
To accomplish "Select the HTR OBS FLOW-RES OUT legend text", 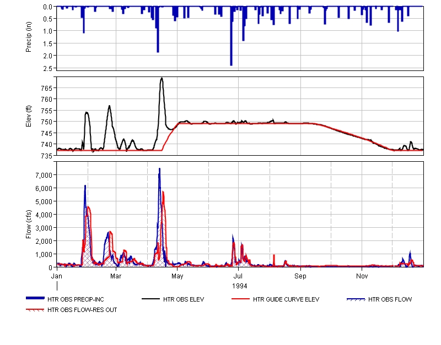I will tap(82, 310).
